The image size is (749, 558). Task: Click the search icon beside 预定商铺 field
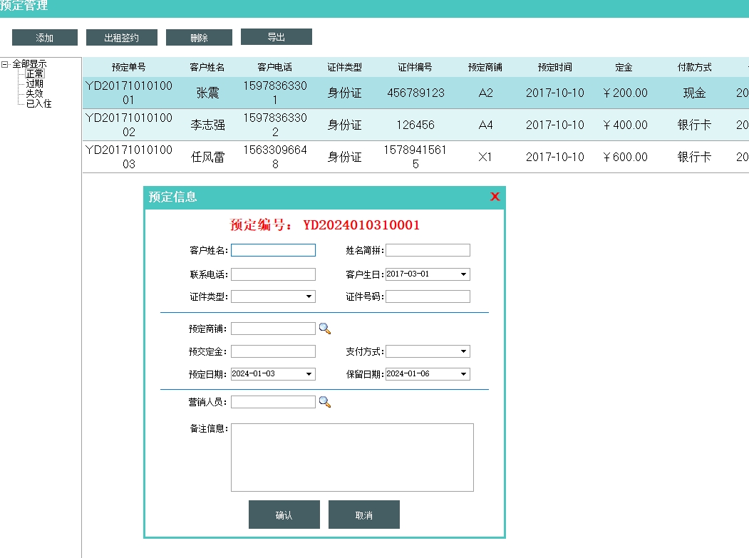pos(325,329)
